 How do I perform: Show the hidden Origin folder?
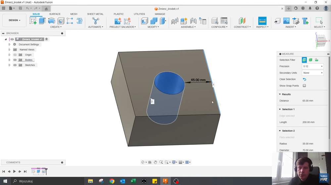(15, 55)
